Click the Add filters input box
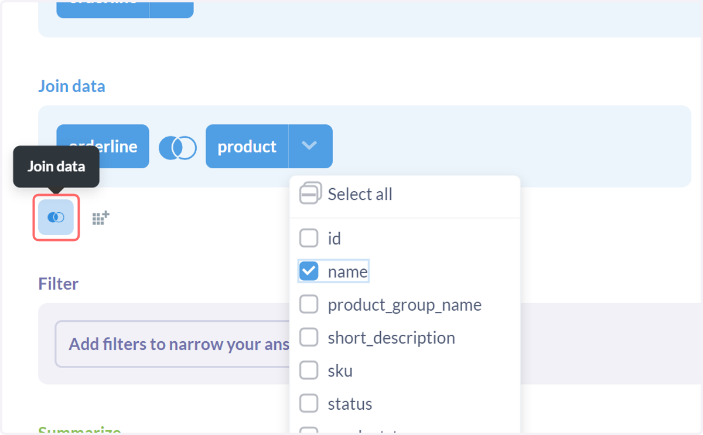This screenshot has height=435, width=703. click(x=173, y=344)
